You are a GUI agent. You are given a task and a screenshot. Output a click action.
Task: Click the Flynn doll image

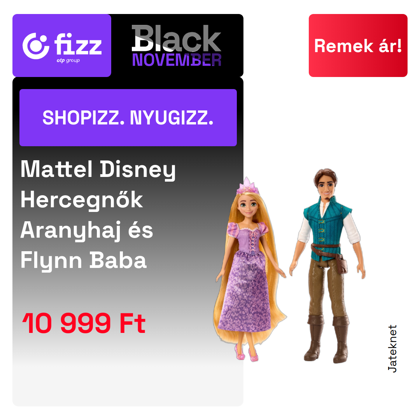tap(327, 266)
